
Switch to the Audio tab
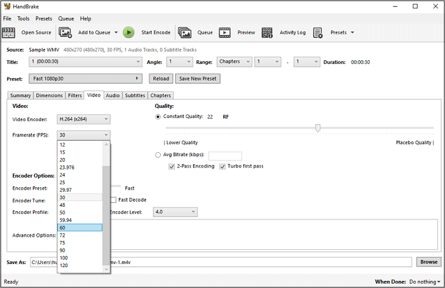pyautogui.click(x=113, y=96)
